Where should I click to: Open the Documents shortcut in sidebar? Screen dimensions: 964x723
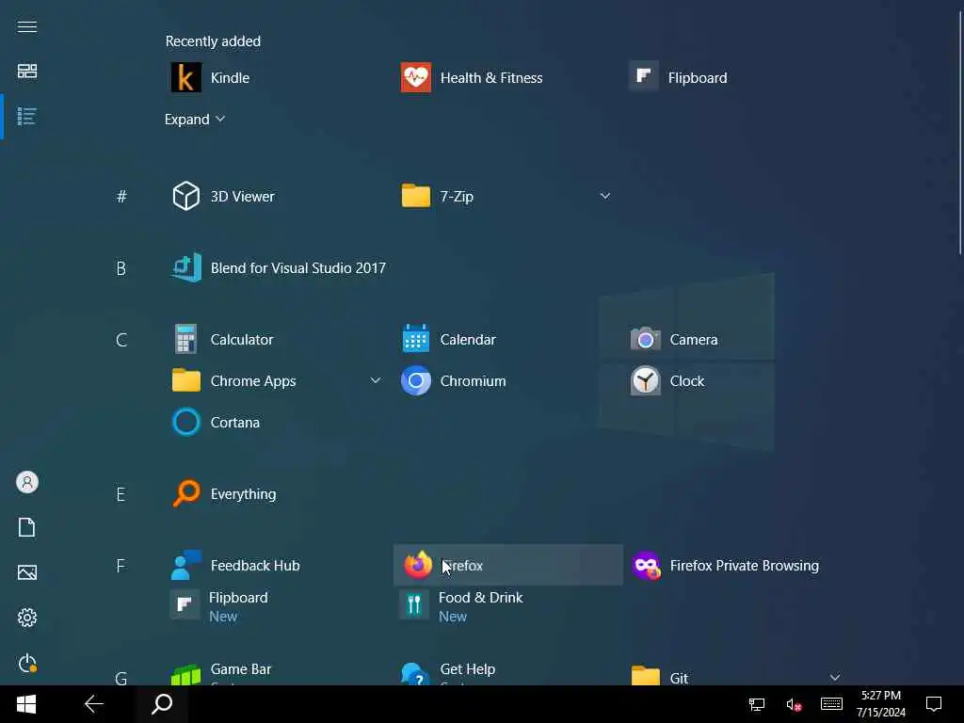tap(27, 527)
